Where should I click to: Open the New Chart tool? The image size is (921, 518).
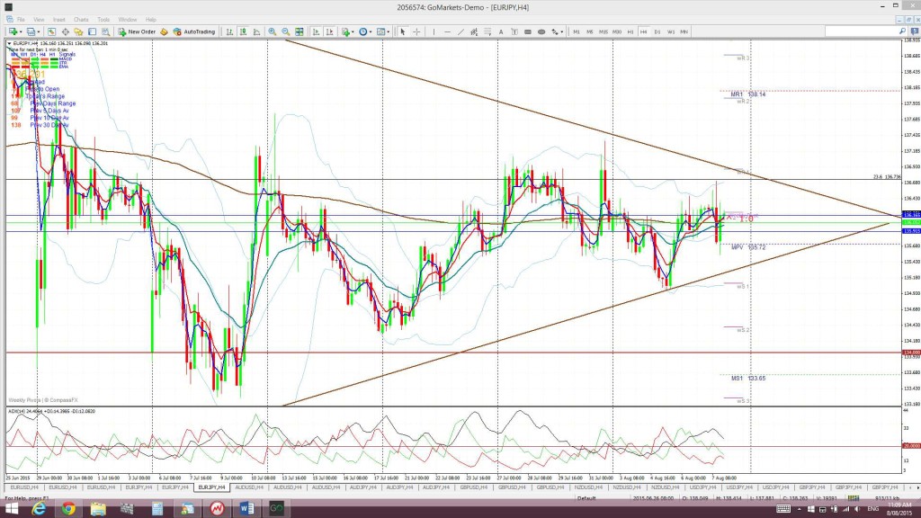pyautogui.click(x=13, y=31)
